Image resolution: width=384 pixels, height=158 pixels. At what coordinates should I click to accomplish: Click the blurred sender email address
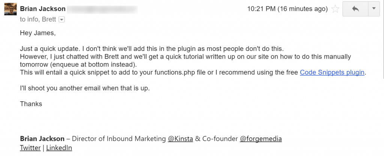[101, 9]
